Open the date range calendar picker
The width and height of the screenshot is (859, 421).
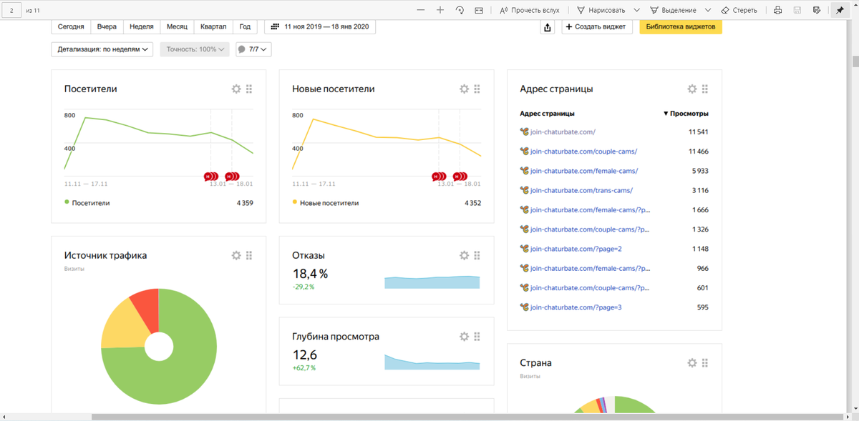click(320, 26)
